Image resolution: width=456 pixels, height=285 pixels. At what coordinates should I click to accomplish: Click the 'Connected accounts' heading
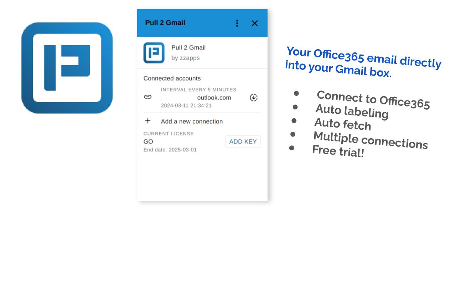pyautogui.click(x=172, y=78)
